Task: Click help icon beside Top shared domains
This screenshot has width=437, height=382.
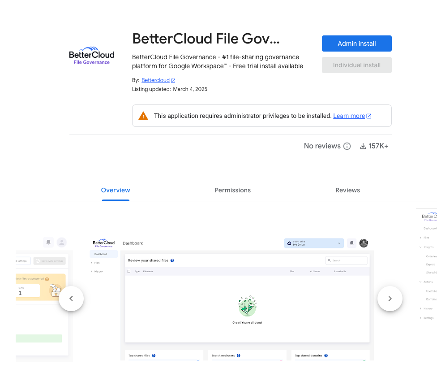Action: tap(326, 356)
